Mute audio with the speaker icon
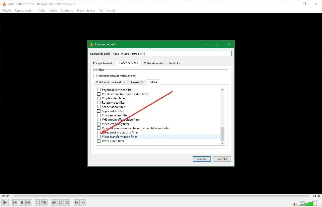The image size is (322, 207). 295,204
